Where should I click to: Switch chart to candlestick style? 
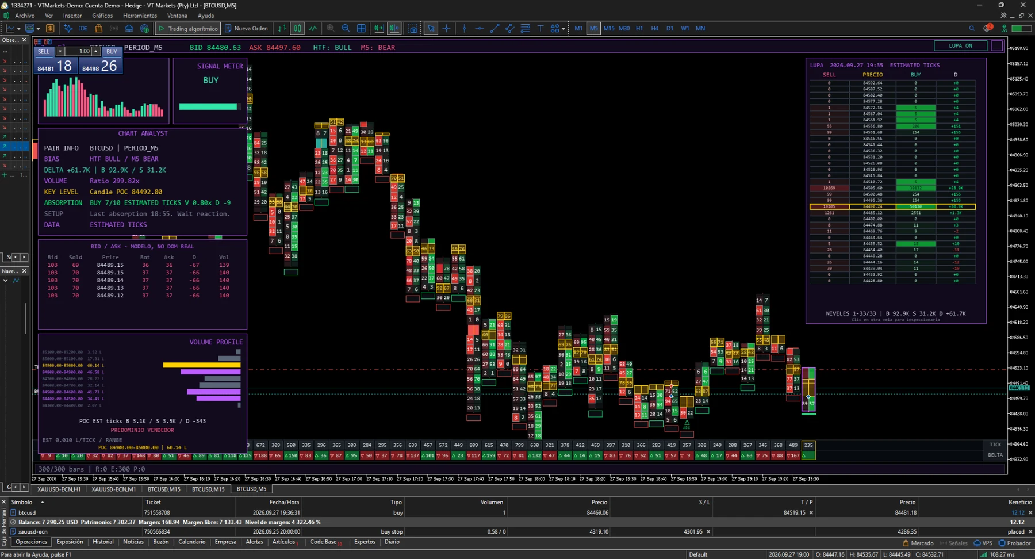297,28
